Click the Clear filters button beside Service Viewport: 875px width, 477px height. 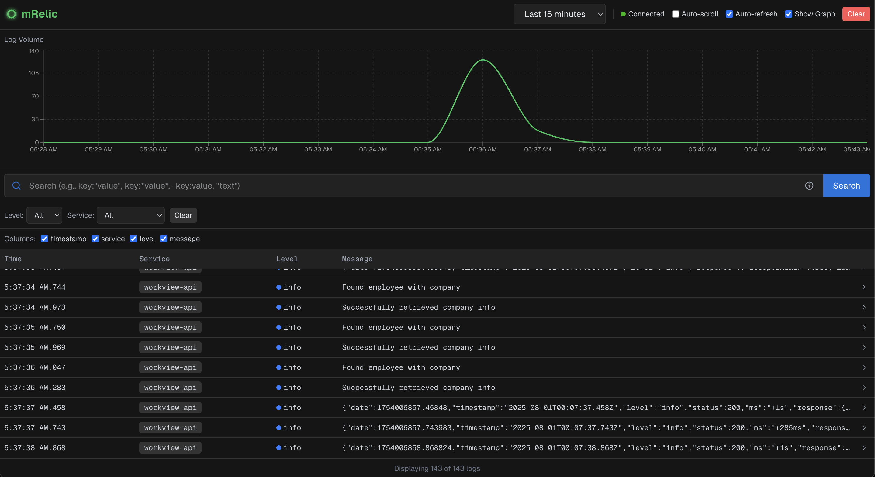click(183, 215)
